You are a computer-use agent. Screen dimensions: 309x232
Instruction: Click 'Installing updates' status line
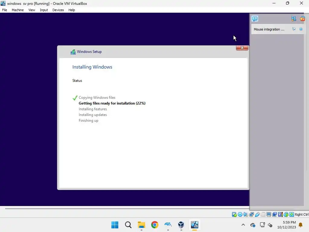[x=93, y=114]
